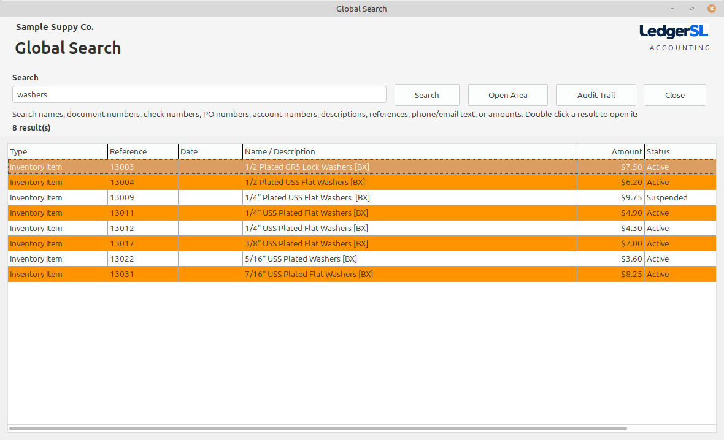724x440 pixels.
Task: Sort by the Status column header
Action: (680, 151)
